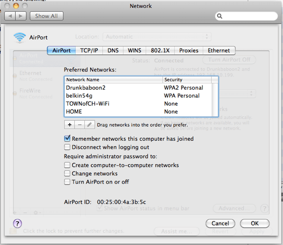The height and width of the screenshot is (245, 283).
Task: Switch to the AirPort tab
Action: click(61, 51)
